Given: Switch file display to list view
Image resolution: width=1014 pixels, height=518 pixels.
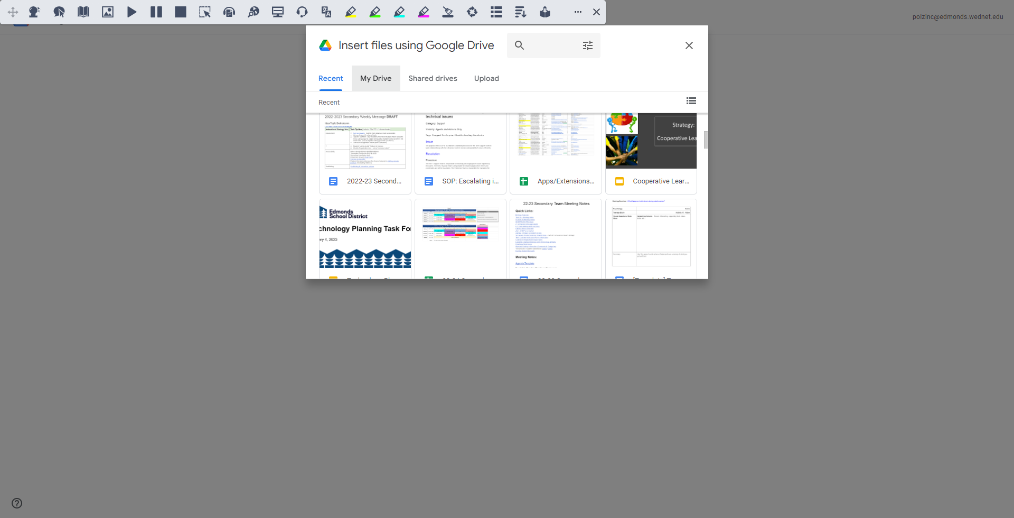Looking at the screenshot, I should (691, 101).
